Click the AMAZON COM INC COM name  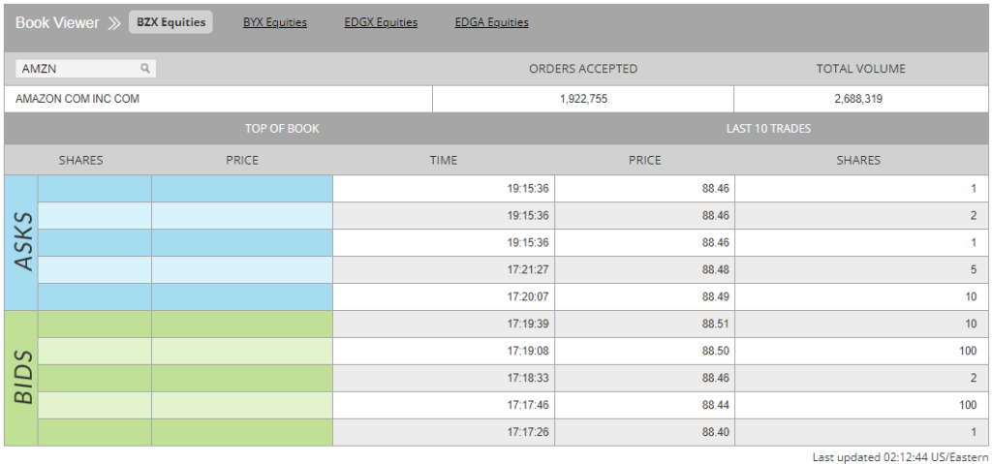(77, 99)
